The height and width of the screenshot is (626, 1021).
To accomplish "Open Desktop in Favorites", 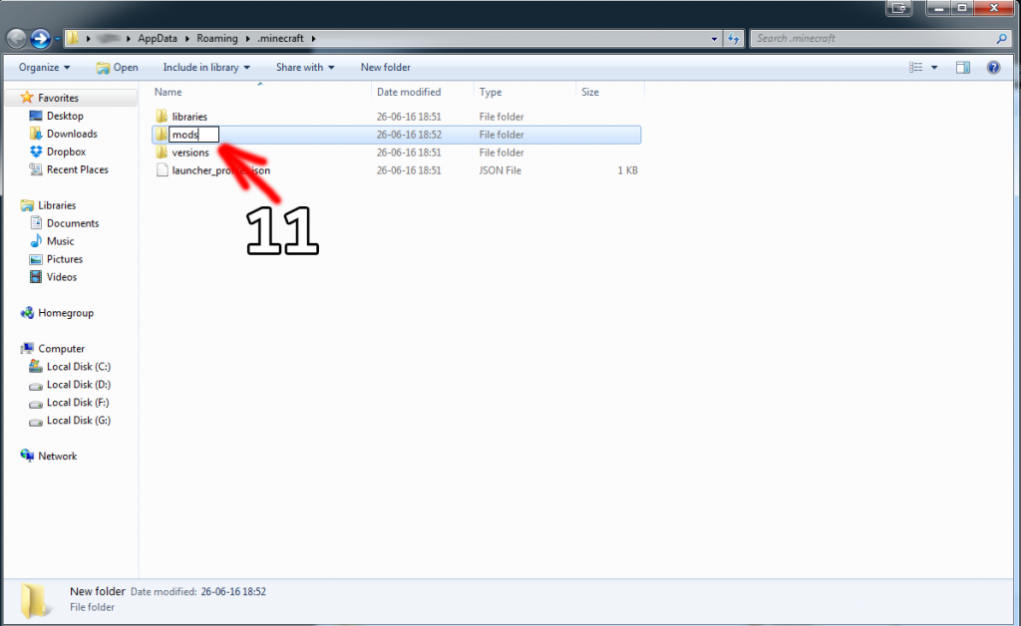I will [x=65, y=116].
